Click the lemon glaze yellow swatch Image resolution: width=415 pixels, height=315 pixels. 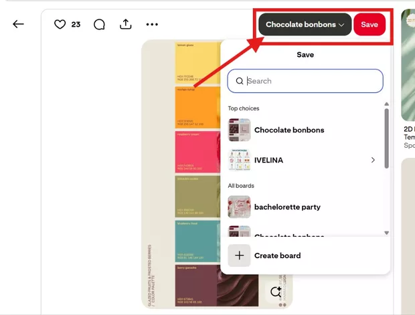click(x=197, y=62)
